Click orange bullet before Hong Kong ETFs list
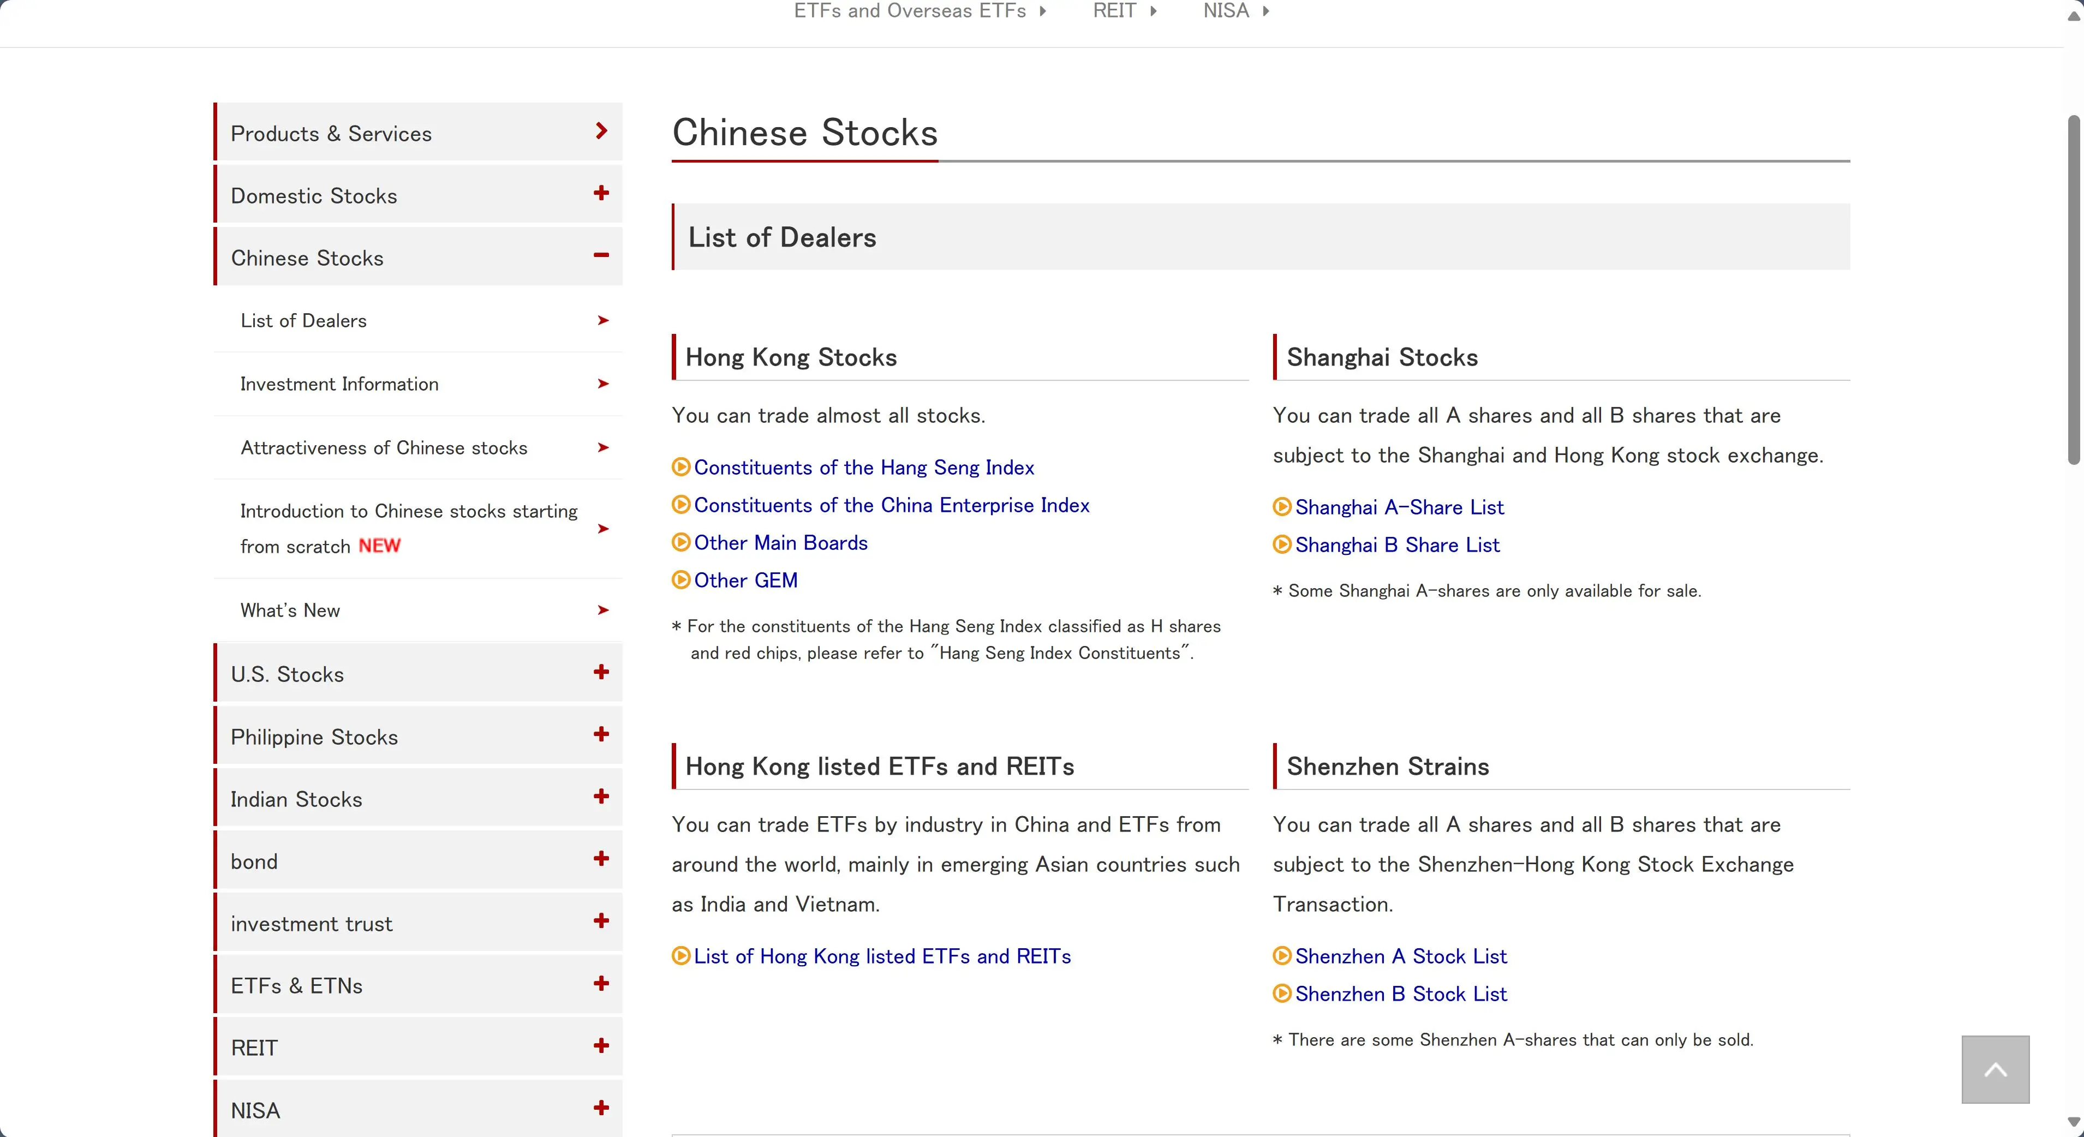The image size is (2084, 1137). click(x=681, y=956)
